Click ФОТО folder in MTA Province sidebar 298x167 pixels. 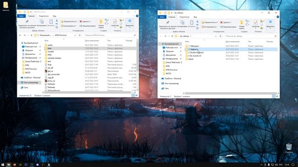[x=28, y=72]
